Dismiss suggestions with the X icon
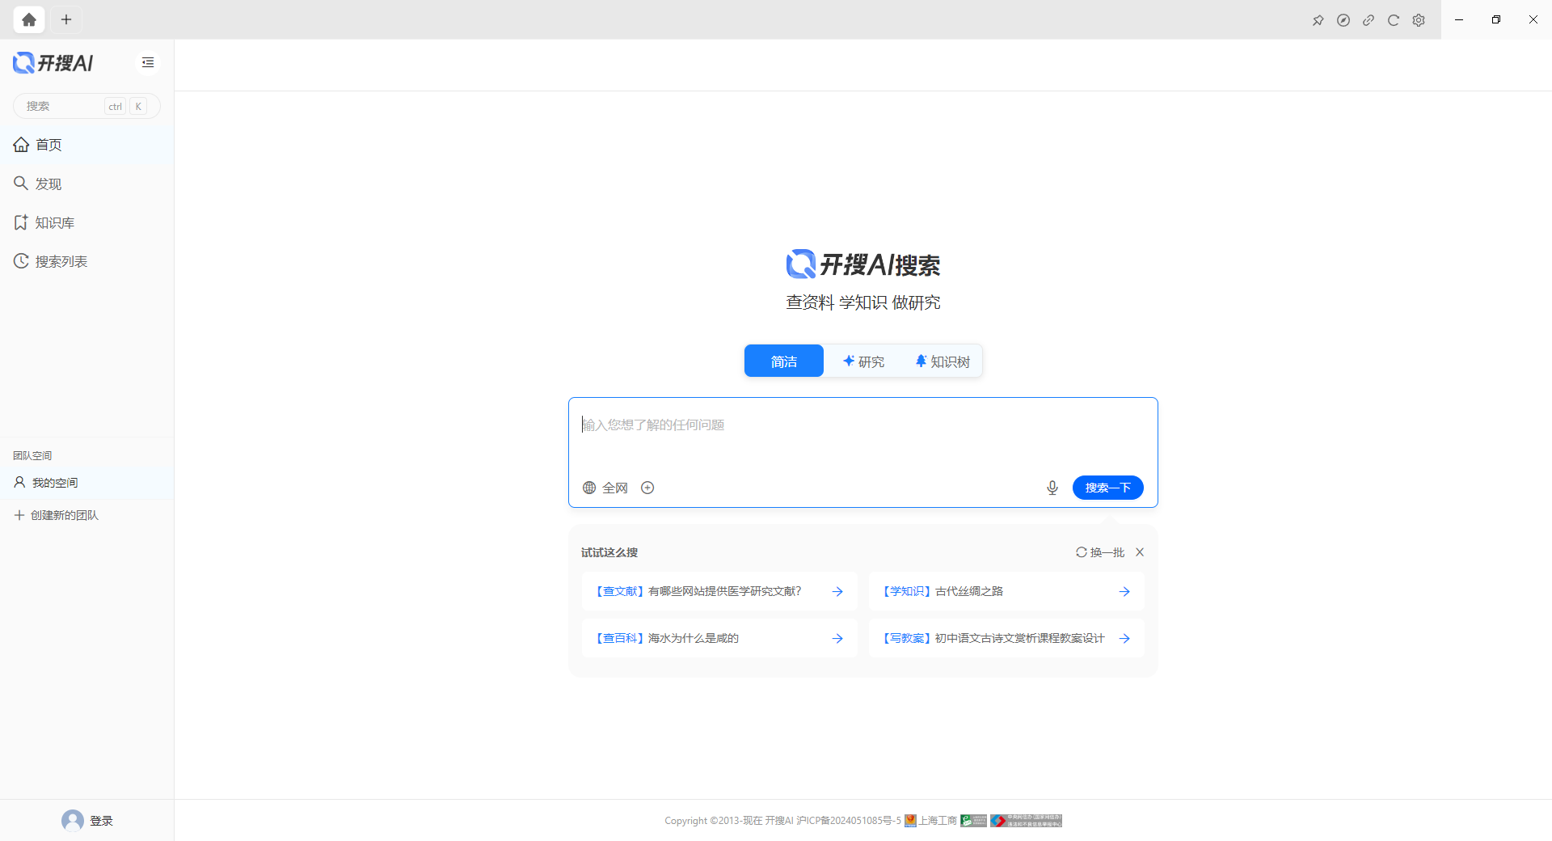Screen dimensions: 1552x841 pos(1139,552)
